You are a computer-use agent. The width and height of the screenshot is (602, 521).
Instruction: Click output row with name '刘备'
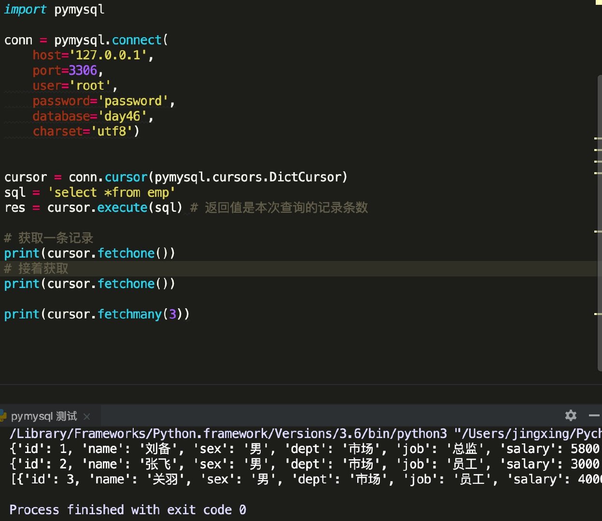(x=305, y=449)
